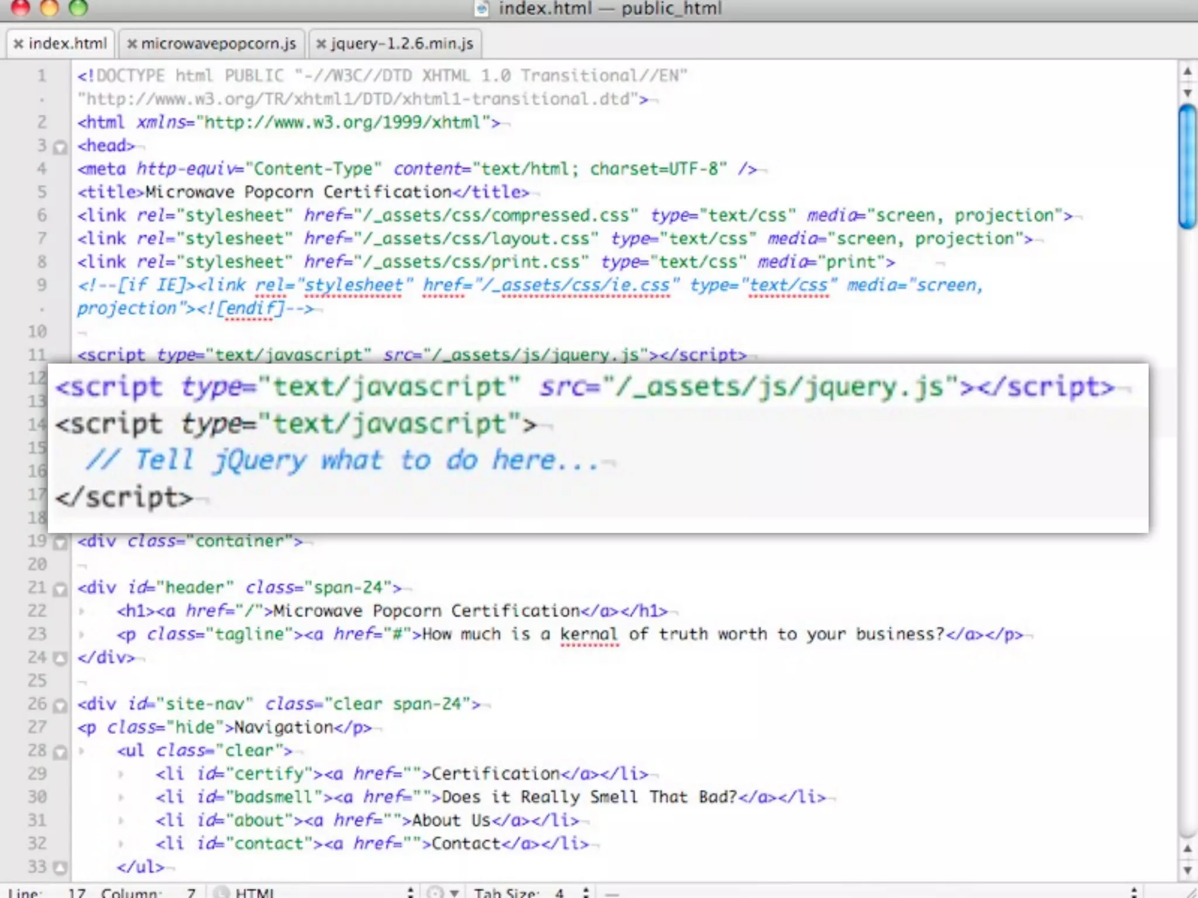Collapse the head fold on line 3
Image resolution: width=1198 pixels, height=898 pixels.
(x=60, y=147)
